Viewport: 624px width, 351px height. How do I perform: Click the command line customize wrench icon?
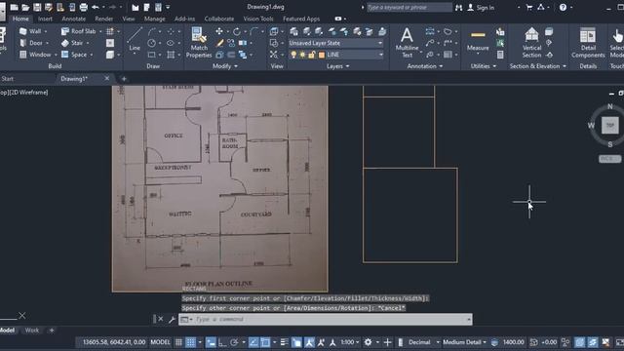pyautogui.click(x=172, y=319)
